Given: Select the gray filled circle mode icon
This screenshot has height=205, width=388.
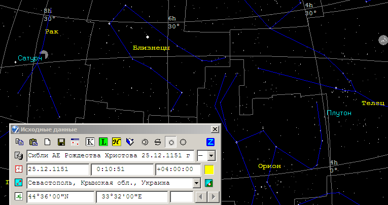Looking at the screenshot, I should point(183,142).
